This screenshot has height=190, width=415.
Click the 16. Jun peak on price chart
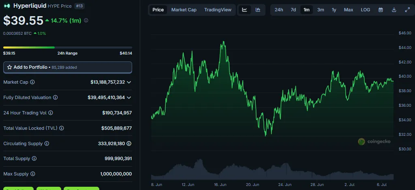[224, 42]
